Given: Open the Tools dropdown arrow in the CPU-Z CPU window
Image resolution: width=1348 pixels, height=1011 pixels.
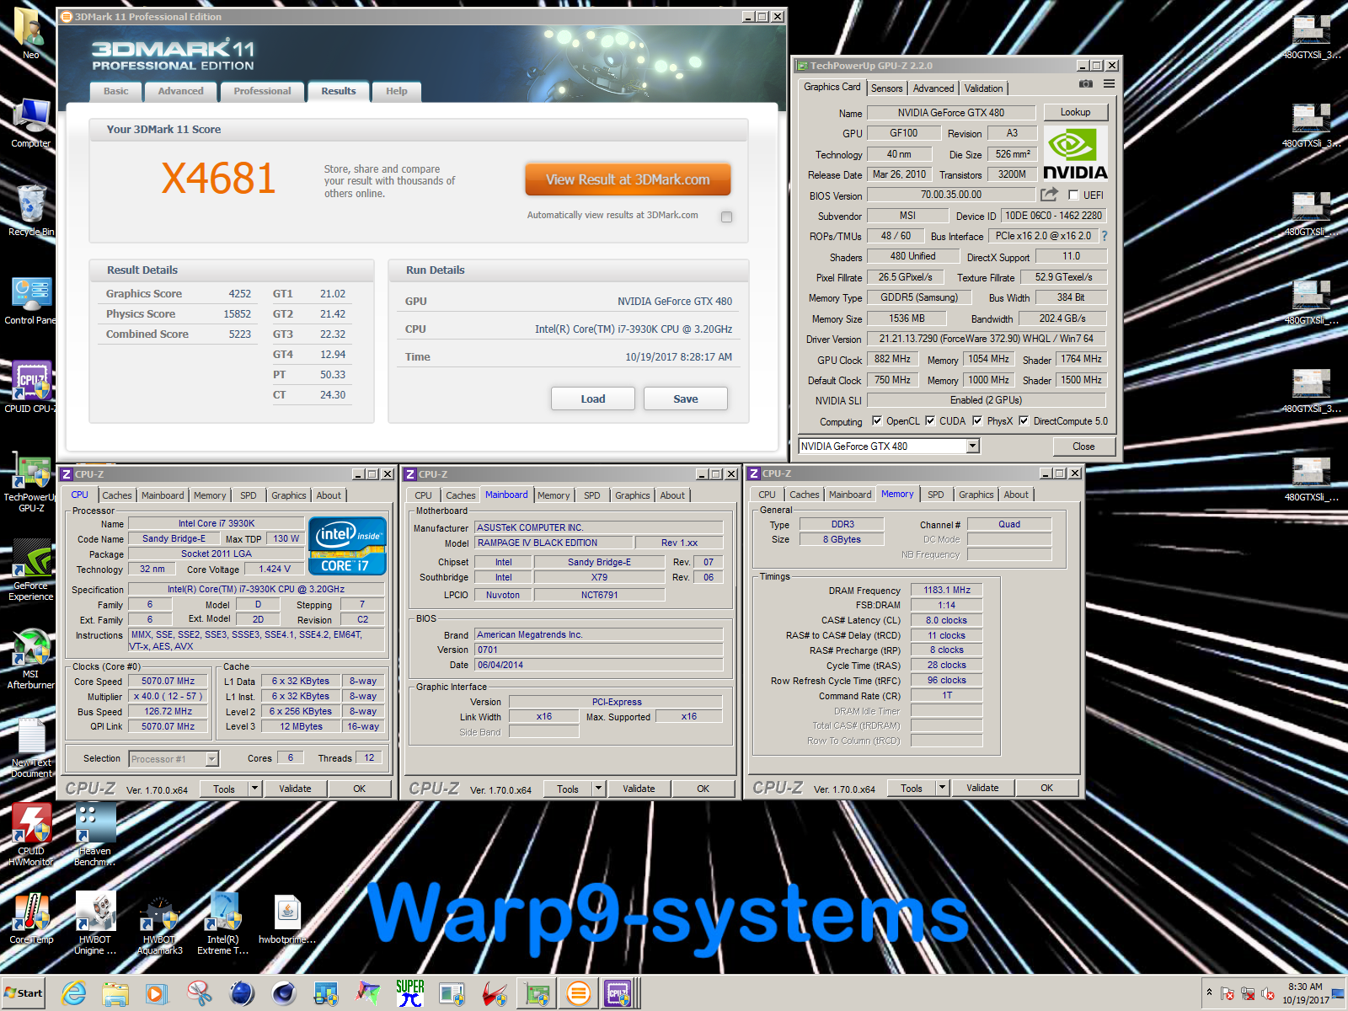Looking at the screenshot, I should click(x=254, y=789).
